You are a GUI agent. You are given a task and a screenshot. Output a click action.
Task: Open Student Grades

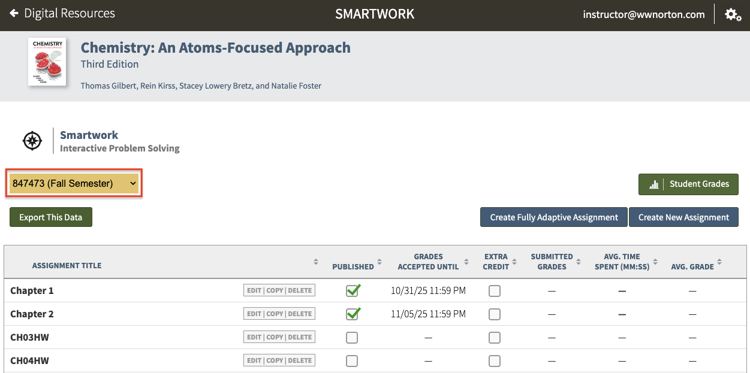[688, 184]
